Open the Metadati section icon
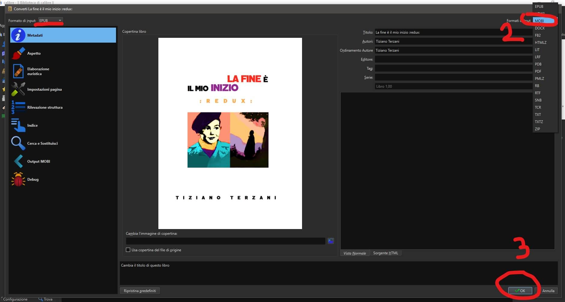The width and height of the screenshot is (565, 302). (18, 35)
